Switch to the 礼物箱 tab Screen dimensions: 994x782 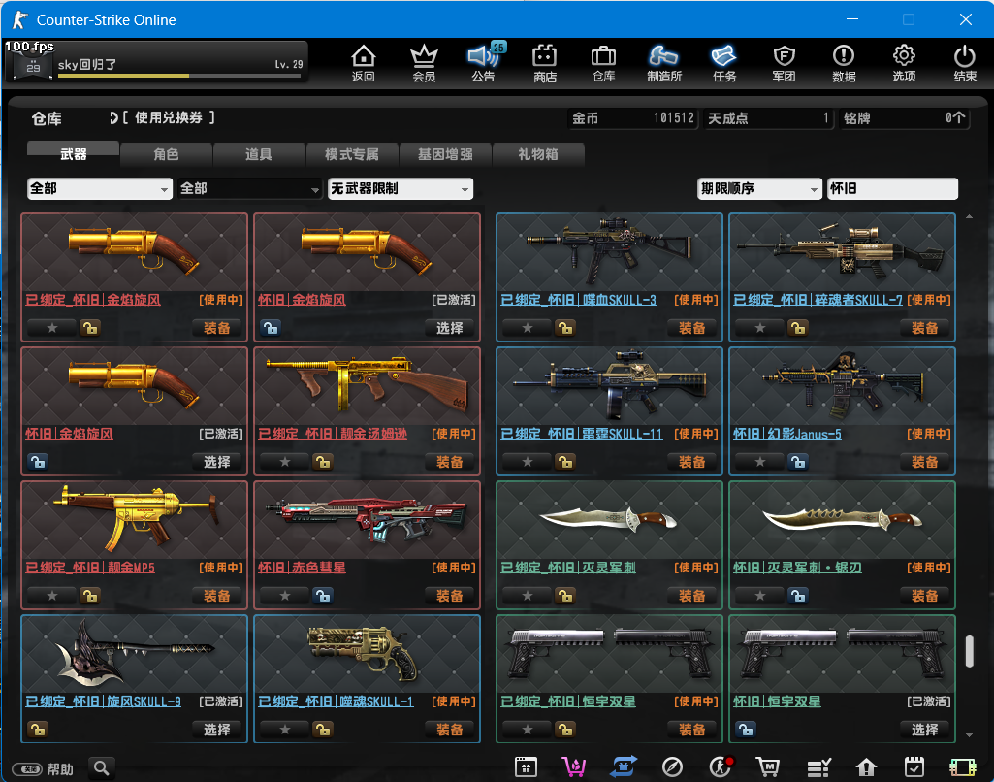pyautogui.click(x=537, y=154)
